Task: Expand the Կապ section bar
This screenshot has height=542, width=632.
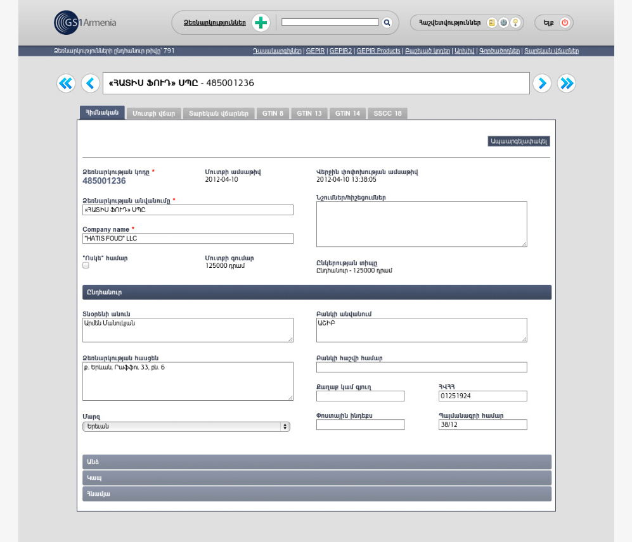Action: tap(317, 478)
